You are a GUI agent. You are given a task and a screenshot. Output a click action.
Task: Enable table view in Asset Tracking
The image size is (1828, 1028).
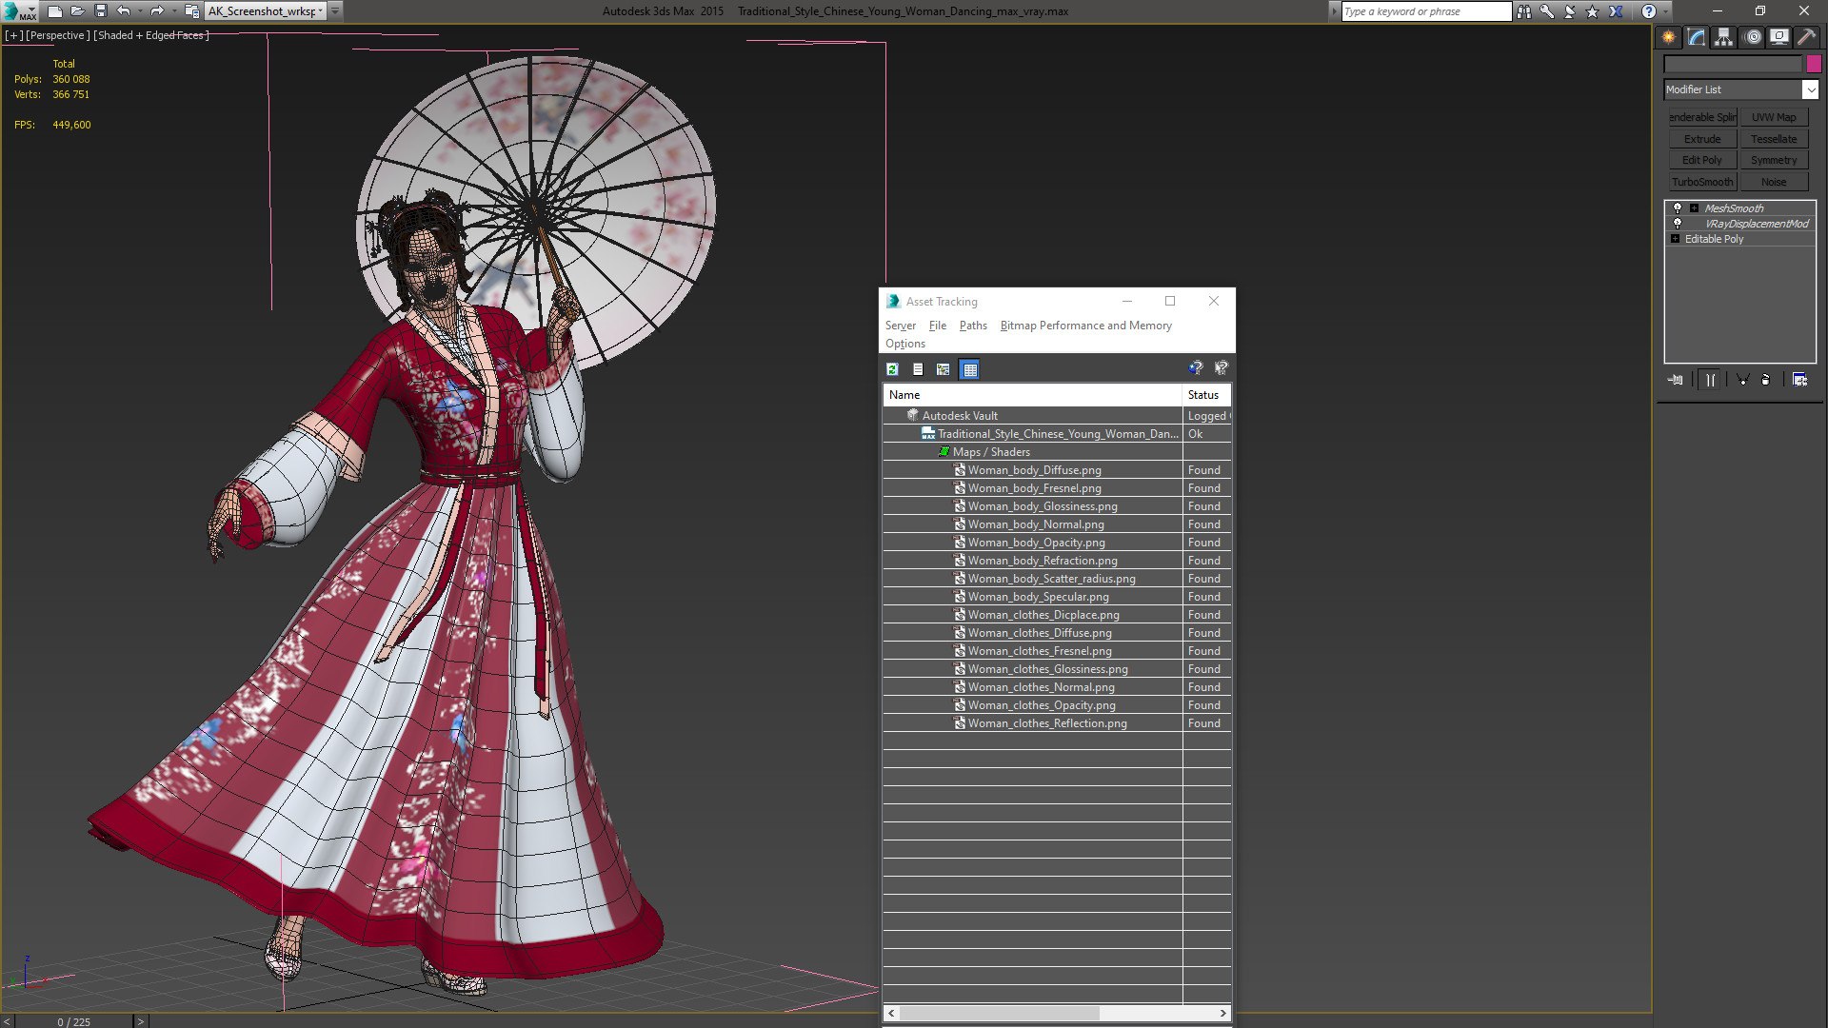(969, 369)
